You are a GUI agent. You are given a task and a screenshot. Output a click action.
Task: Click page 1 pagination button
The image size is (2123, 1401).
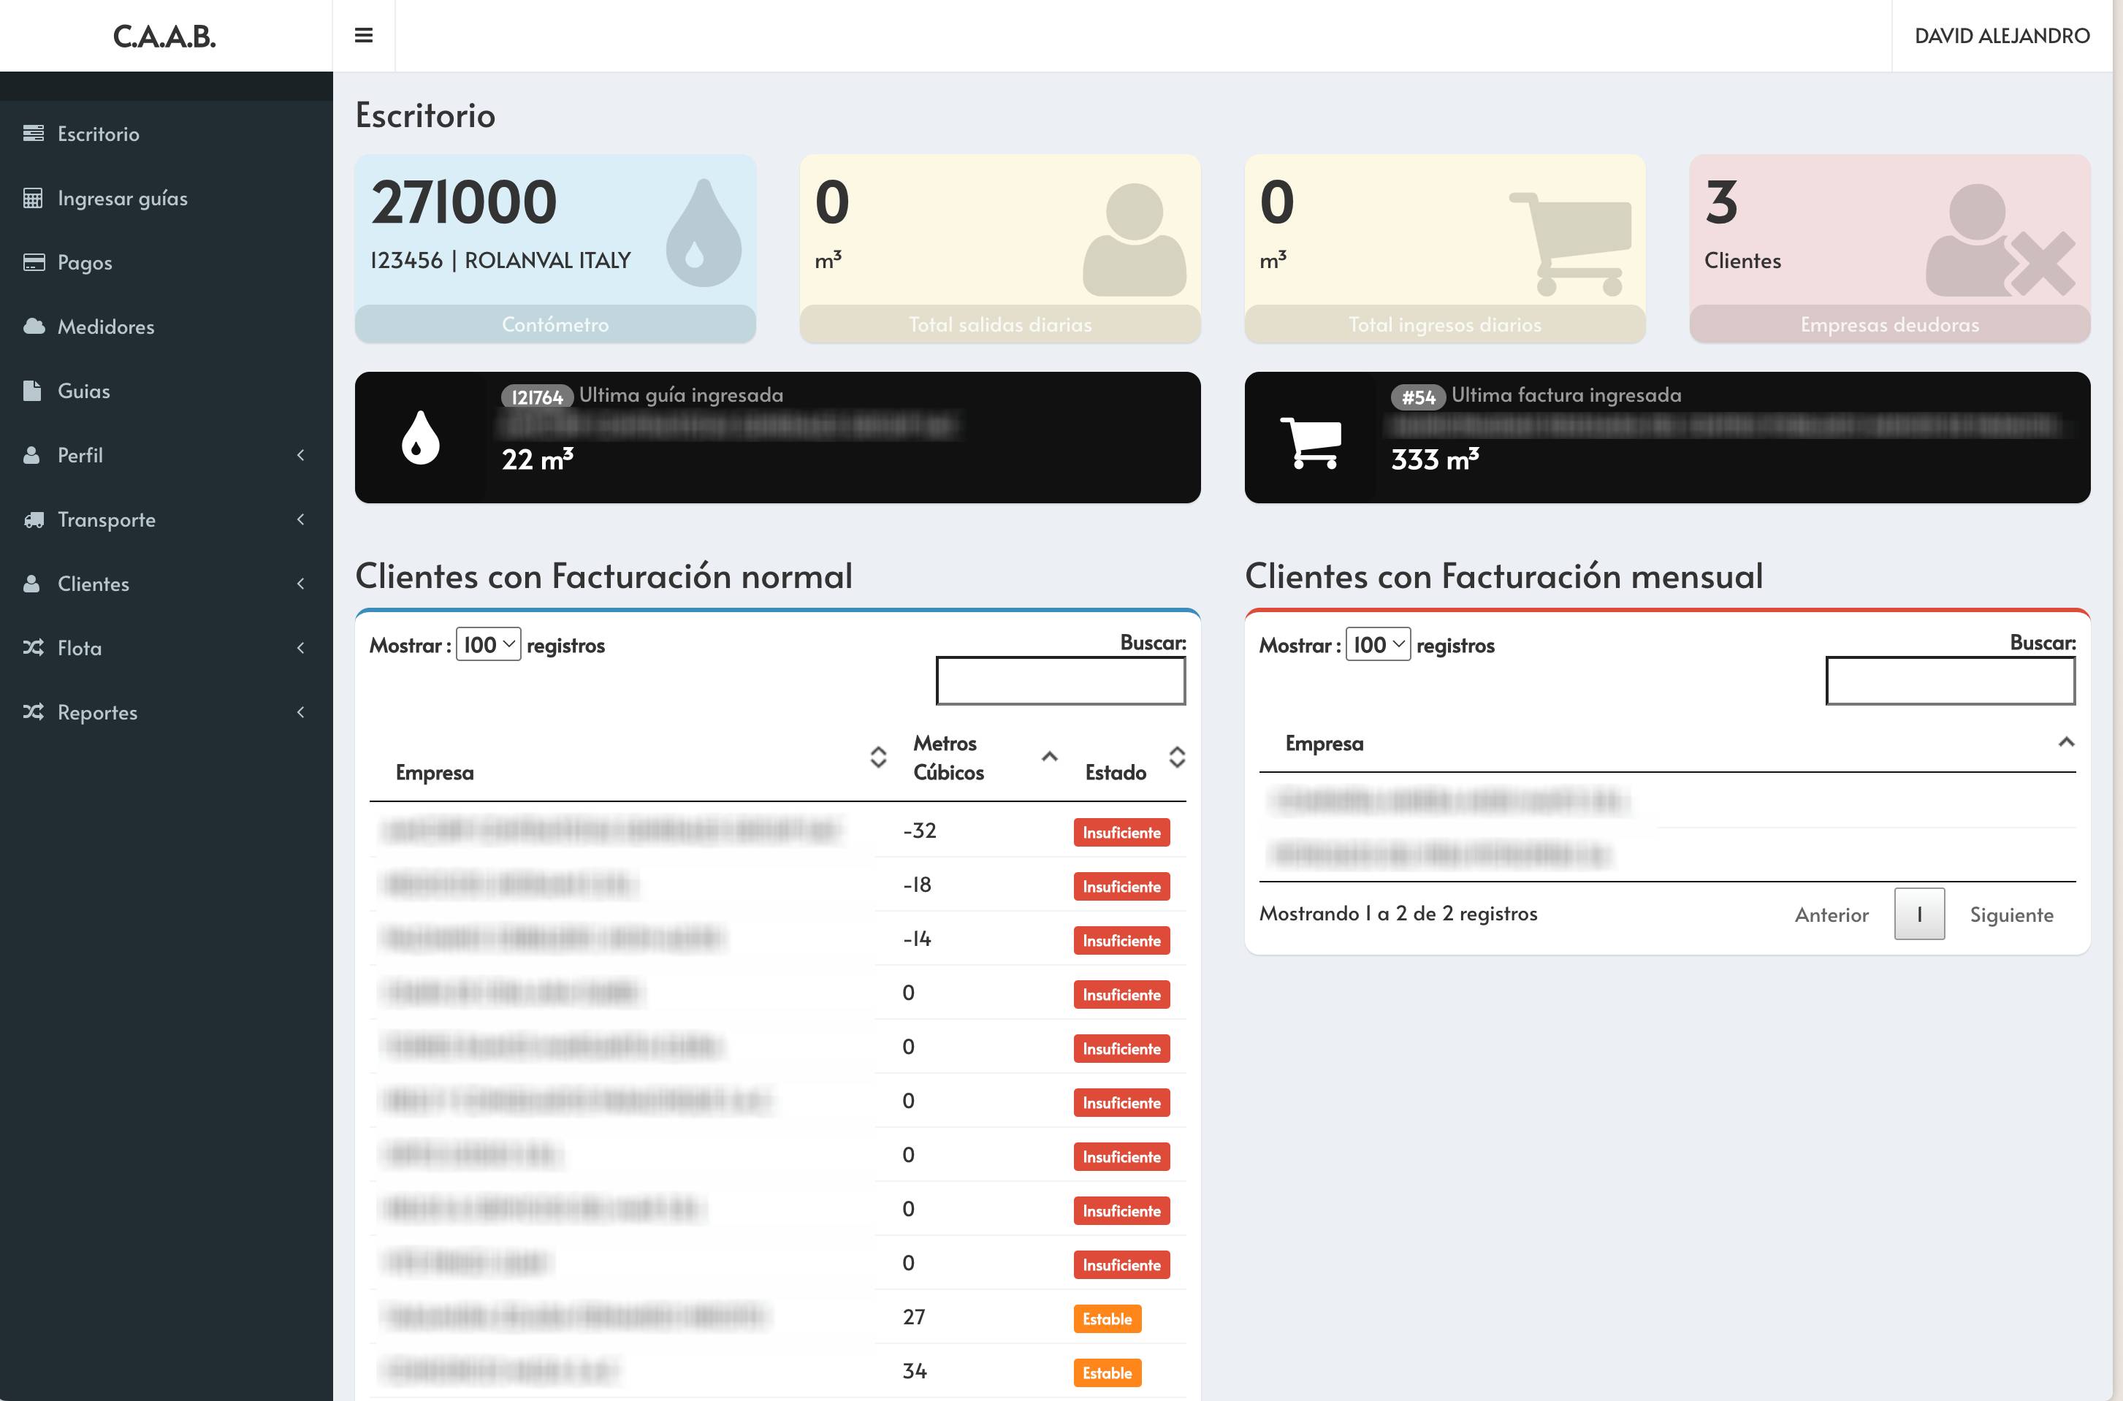click(x=1919, y=914)
